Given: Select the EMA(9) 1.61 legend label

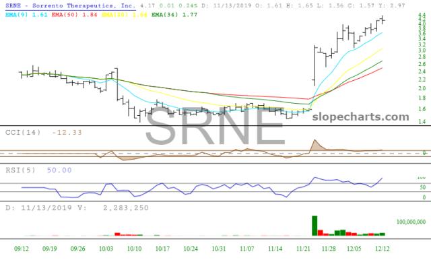Looking at the screenshot, I should 26,15.
